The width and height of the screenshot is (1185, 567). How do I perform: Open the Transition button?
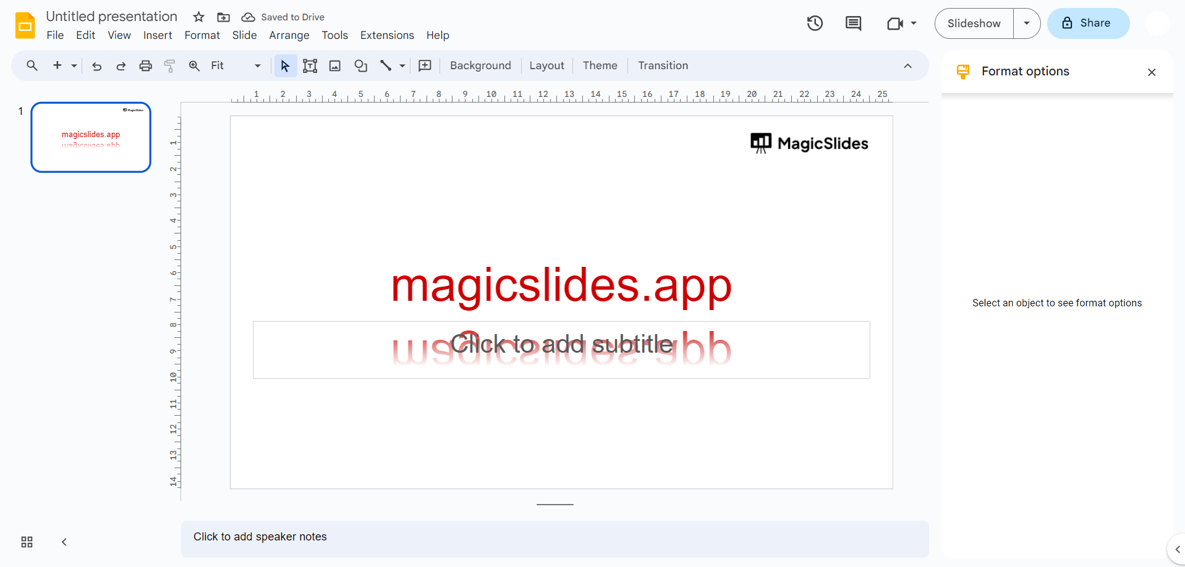(663, 65)
